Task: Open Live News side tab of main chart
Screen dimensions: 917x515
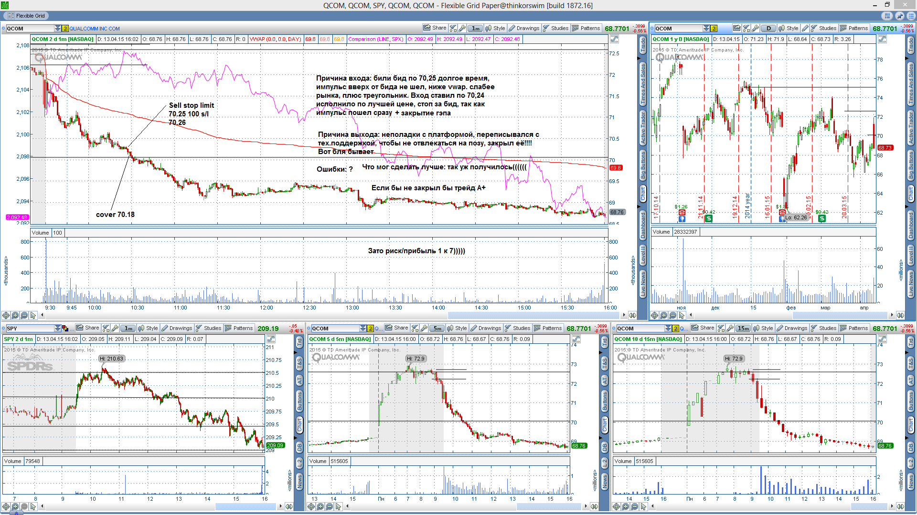Action: coord(643,284)
